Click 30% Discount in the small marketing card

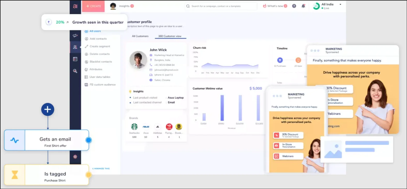pyautogui.click(x=288, y=135)
